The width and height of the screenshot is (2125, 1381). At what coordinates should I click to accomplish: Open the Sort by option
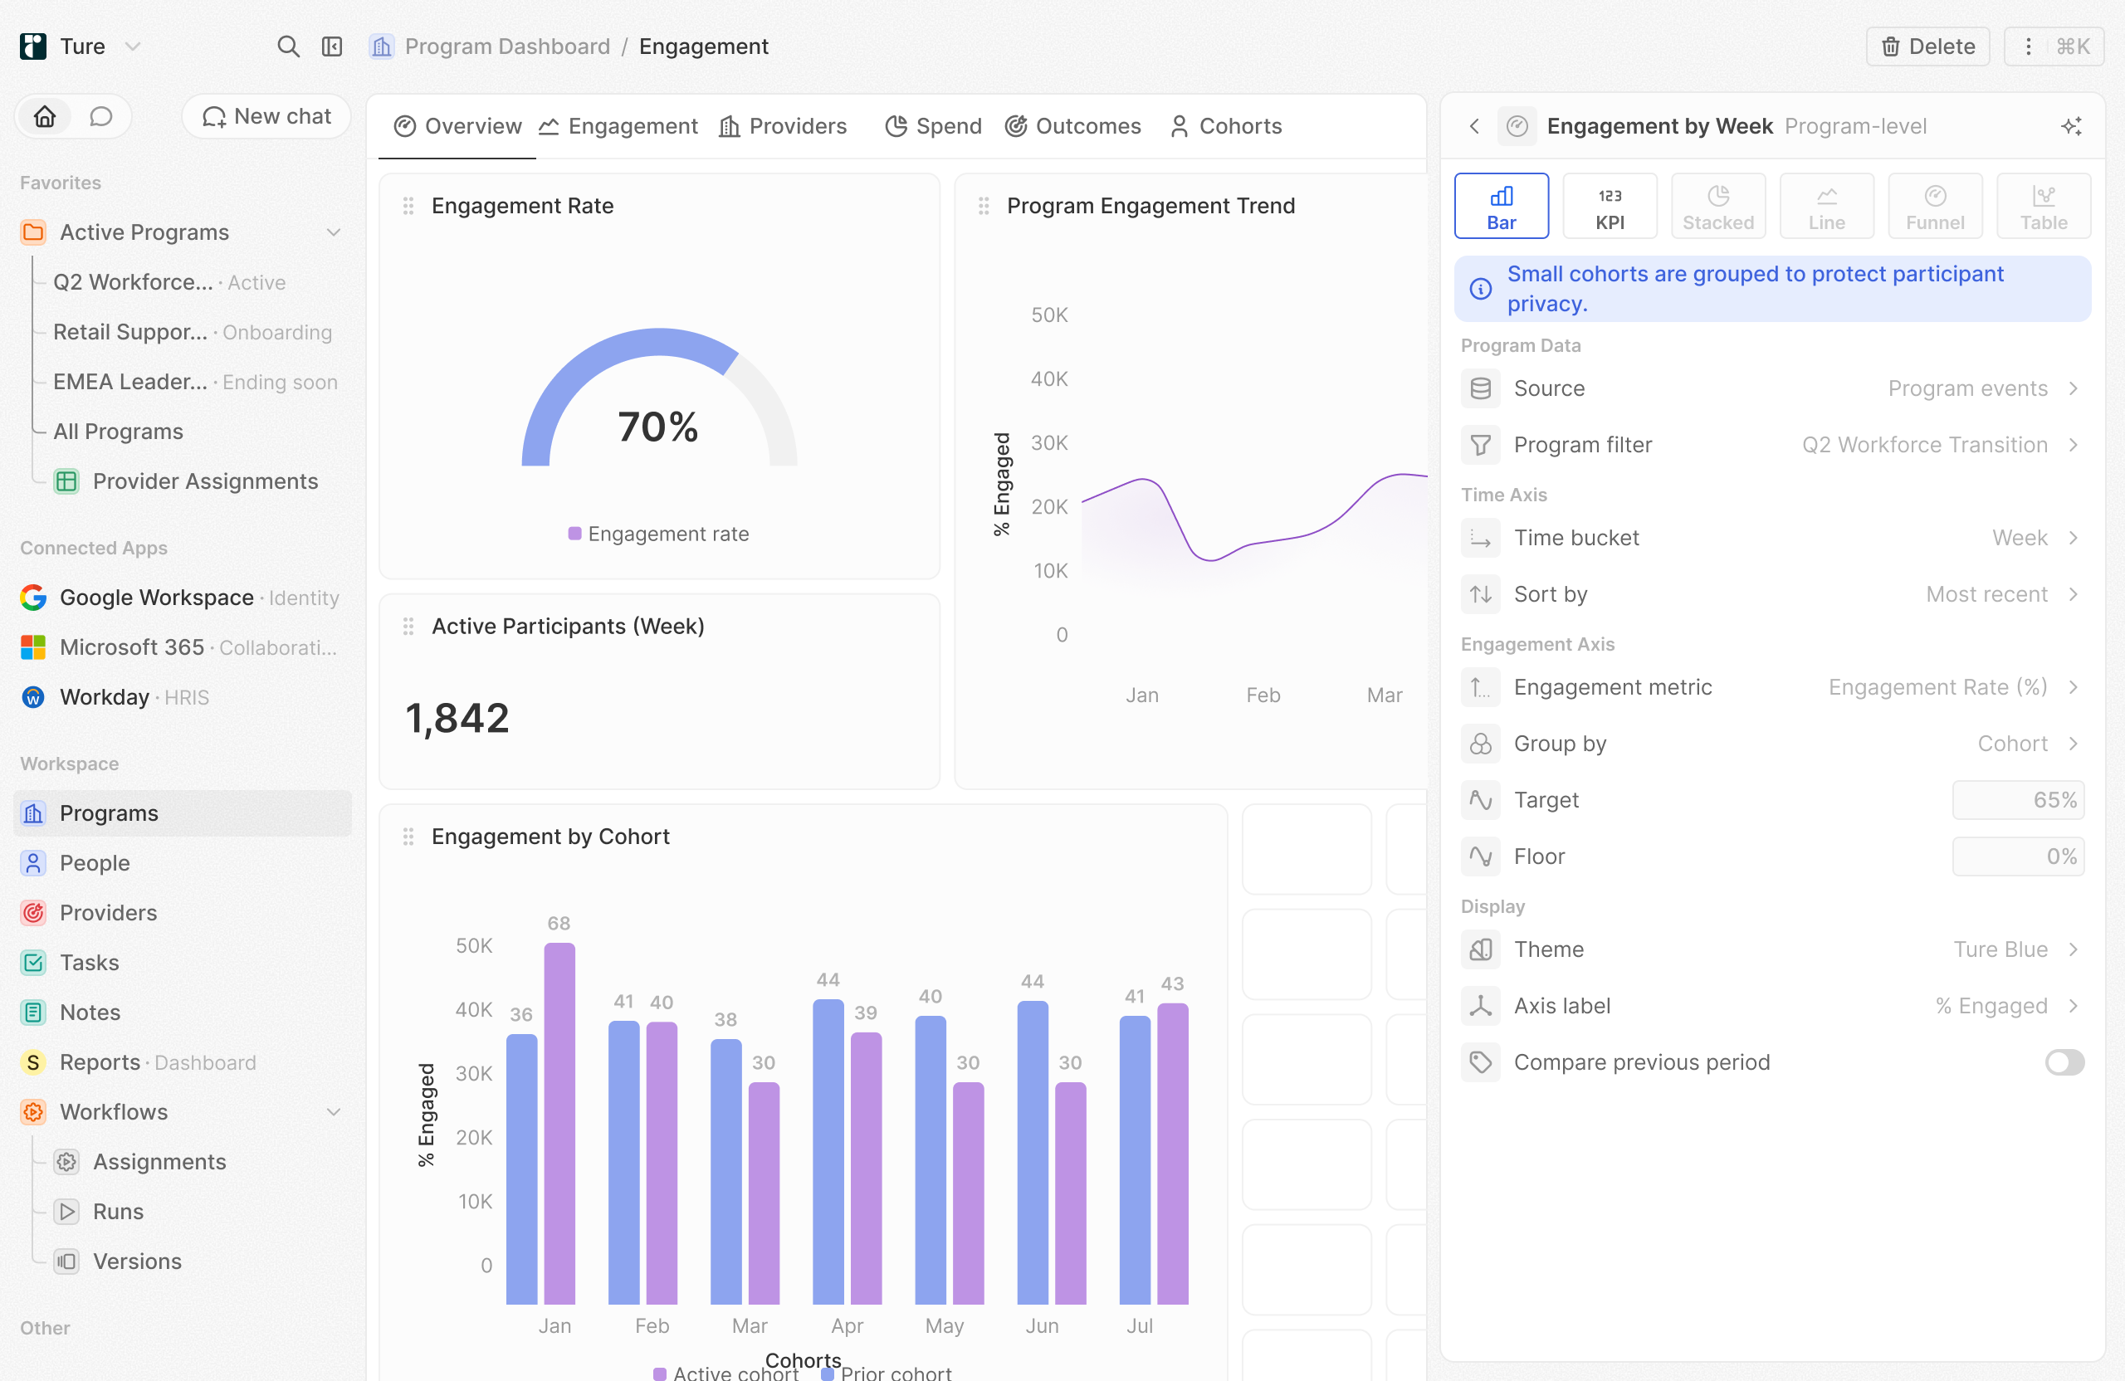tap(1772, 593)
